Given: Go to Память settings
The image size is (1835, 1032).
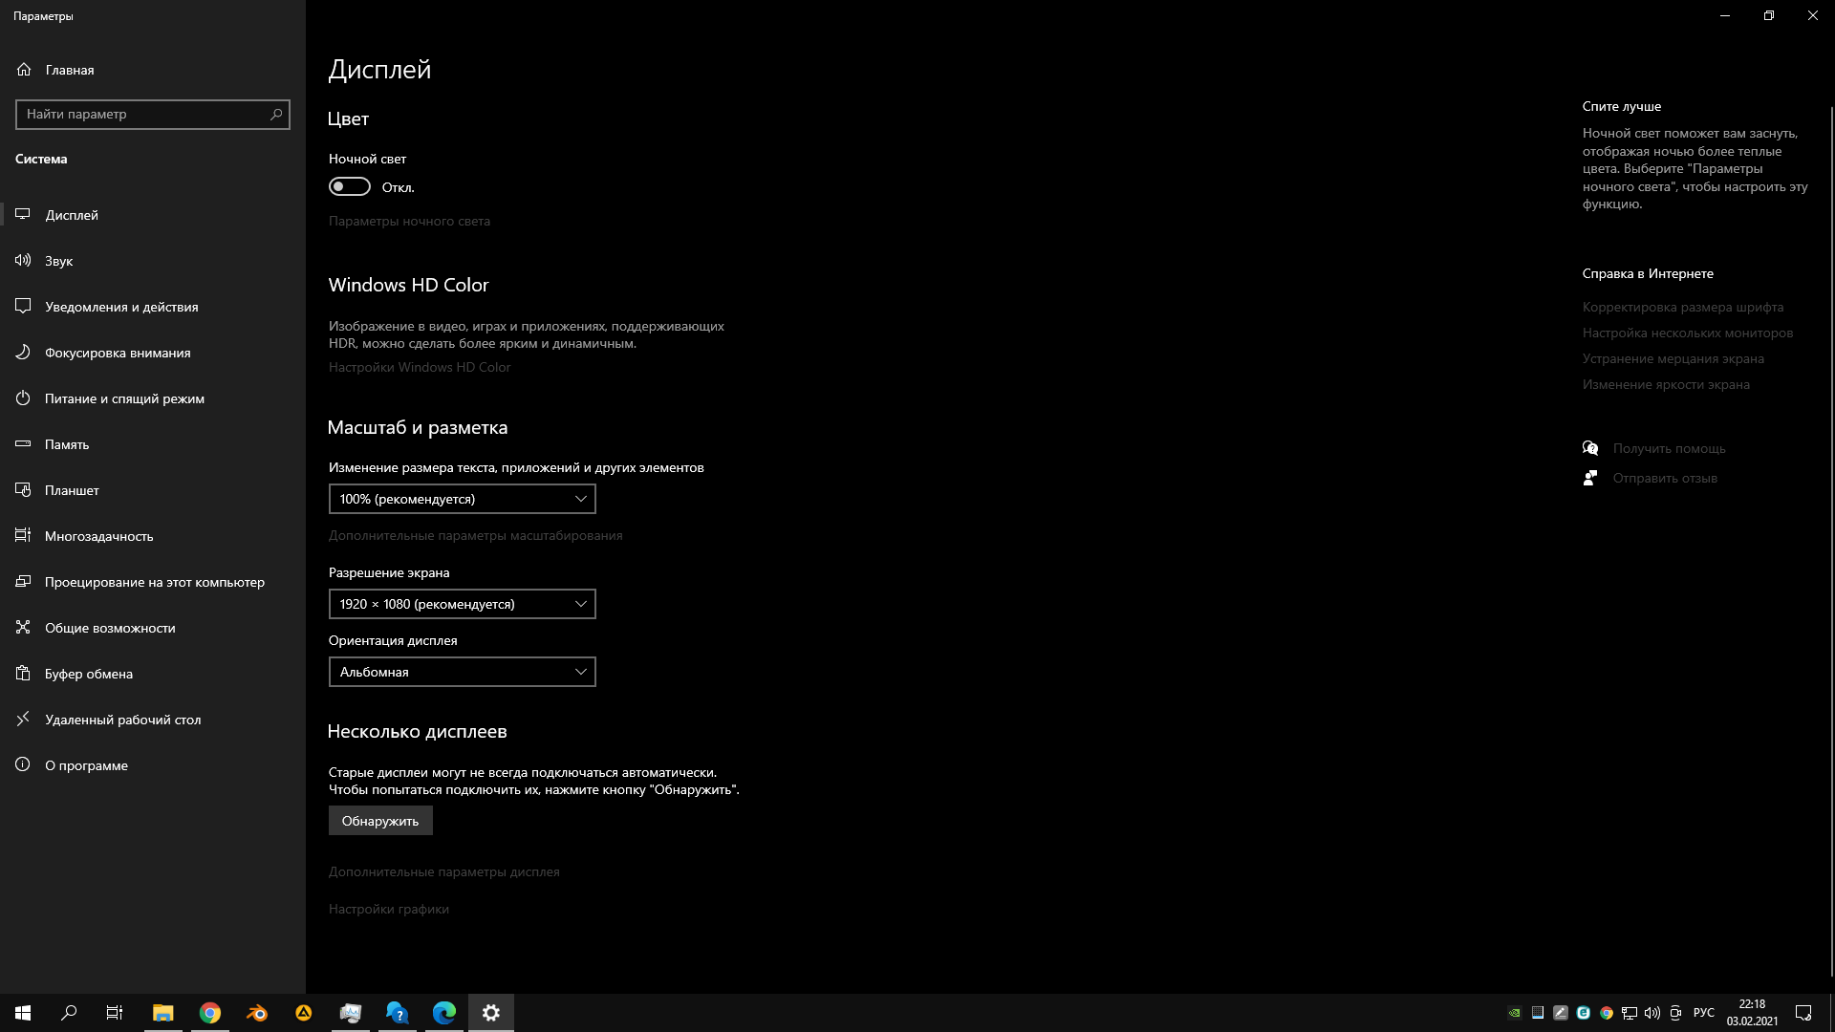Looking at the screenshot, I should pos(153,444).
